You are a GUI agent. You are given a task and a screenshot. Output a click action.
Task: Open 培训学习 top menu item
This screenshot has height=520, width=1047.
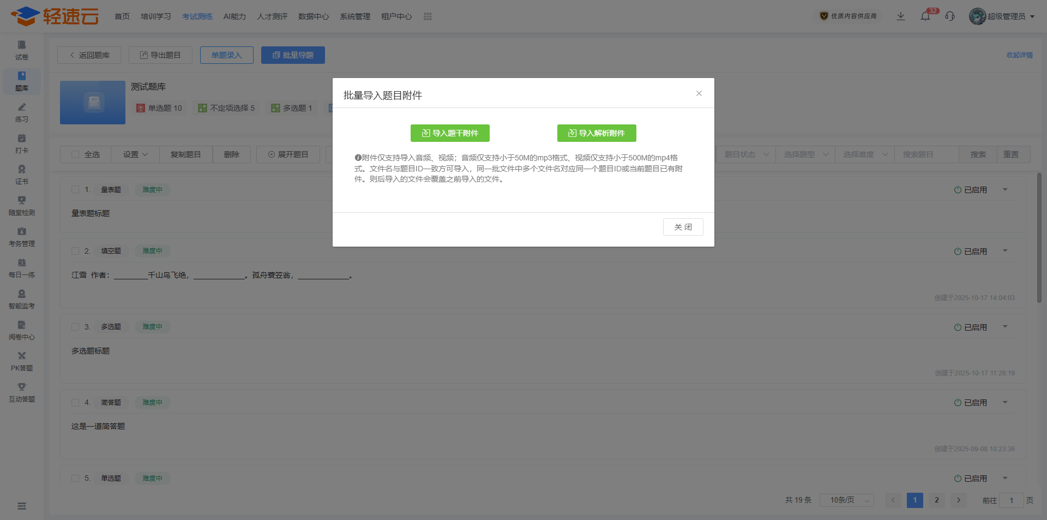click(156, 16)
